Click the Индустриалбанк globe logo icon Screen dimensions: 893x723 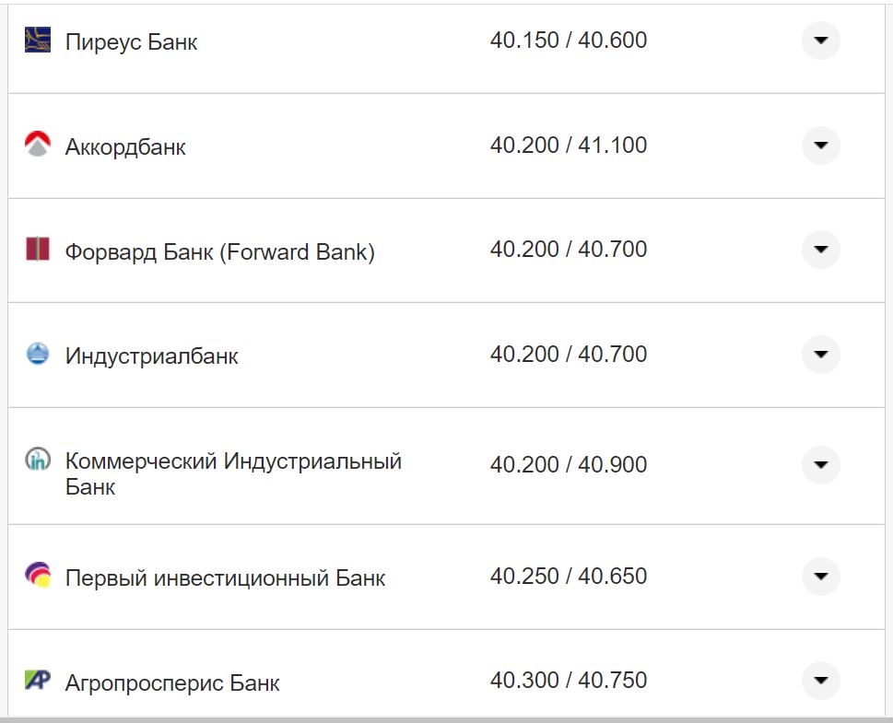click(x=37, y=354)
